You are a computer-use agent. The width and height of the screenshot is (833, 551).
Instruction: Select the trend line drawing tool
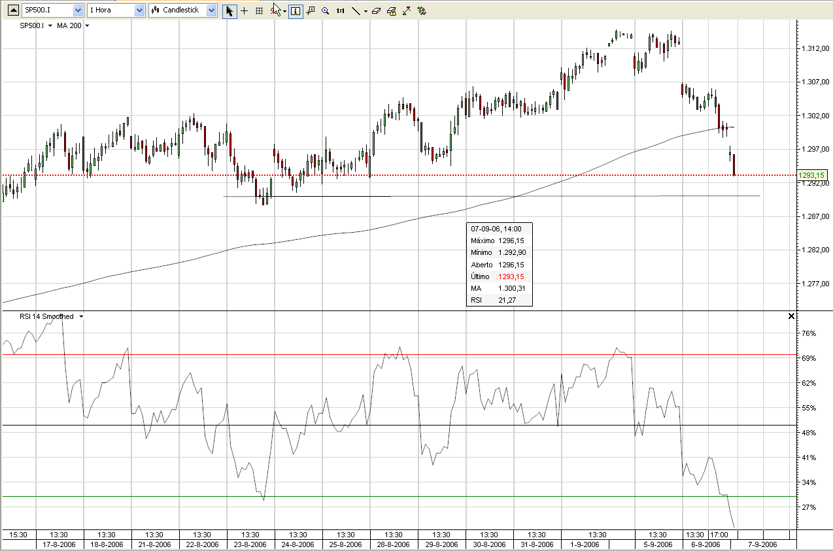click(356, 10)
